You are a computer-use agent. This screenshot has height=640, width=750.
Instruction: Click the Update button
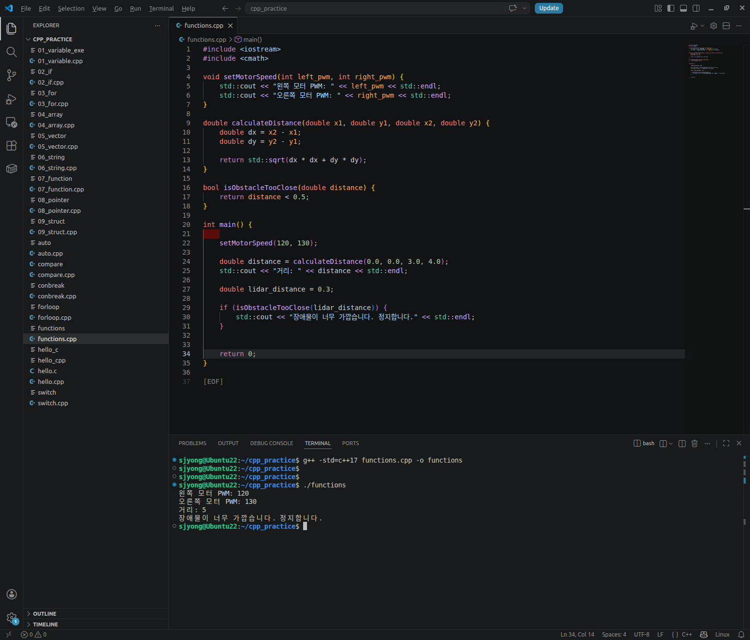[549, 8]
